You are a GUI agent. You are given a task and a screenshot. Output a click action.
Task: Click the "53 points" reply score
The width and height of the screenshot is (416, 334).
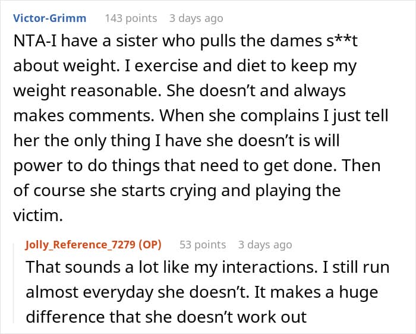(x=203, y=244)
